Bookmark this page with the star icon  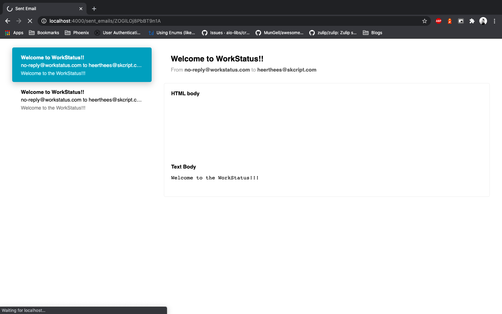point(424,21)
